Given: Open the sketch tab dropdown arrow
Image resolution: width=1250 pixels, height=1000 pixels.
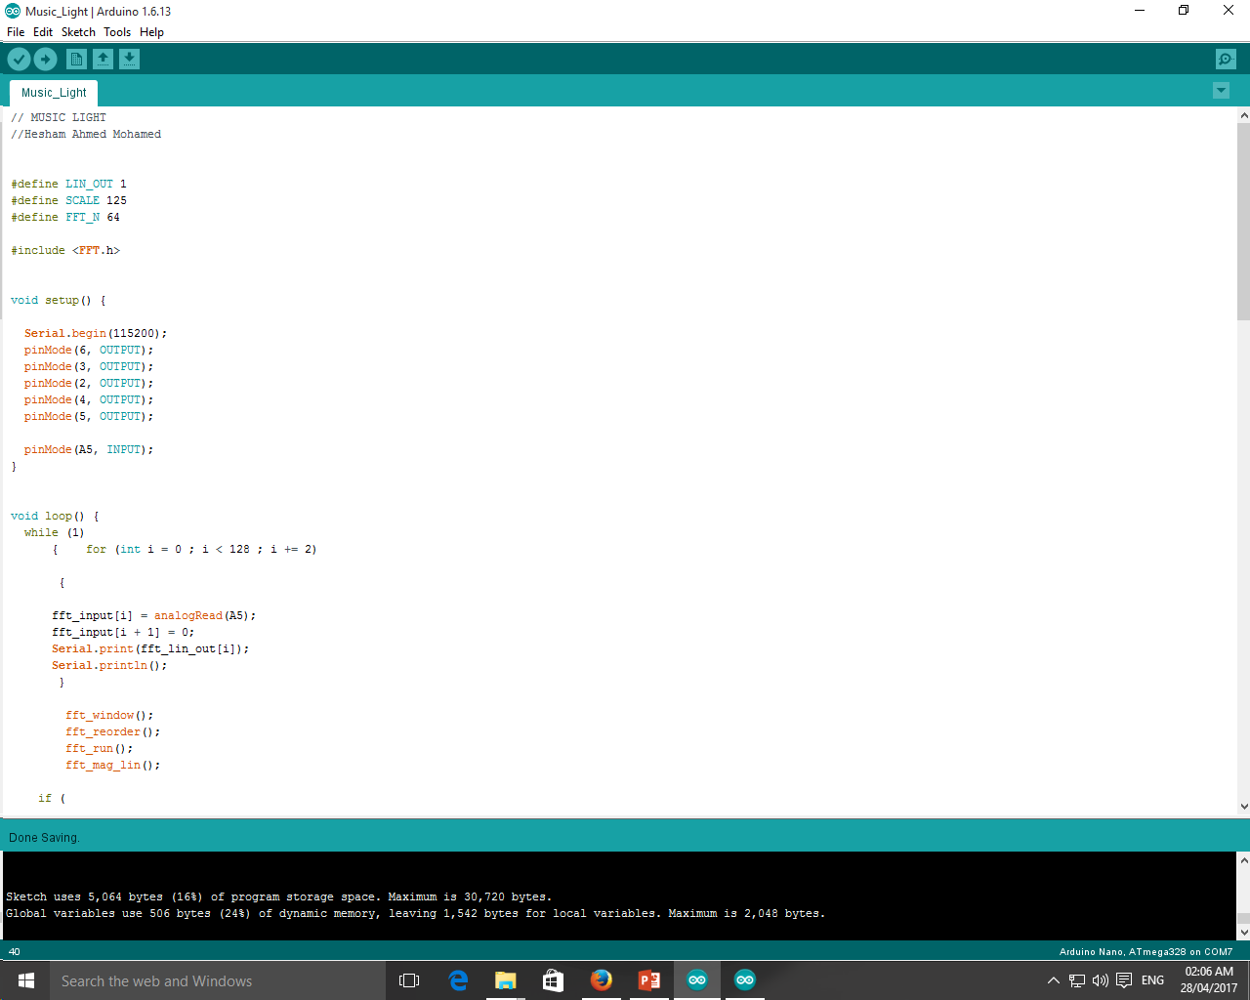Looking at the screenshot, I should (1221, 90).
